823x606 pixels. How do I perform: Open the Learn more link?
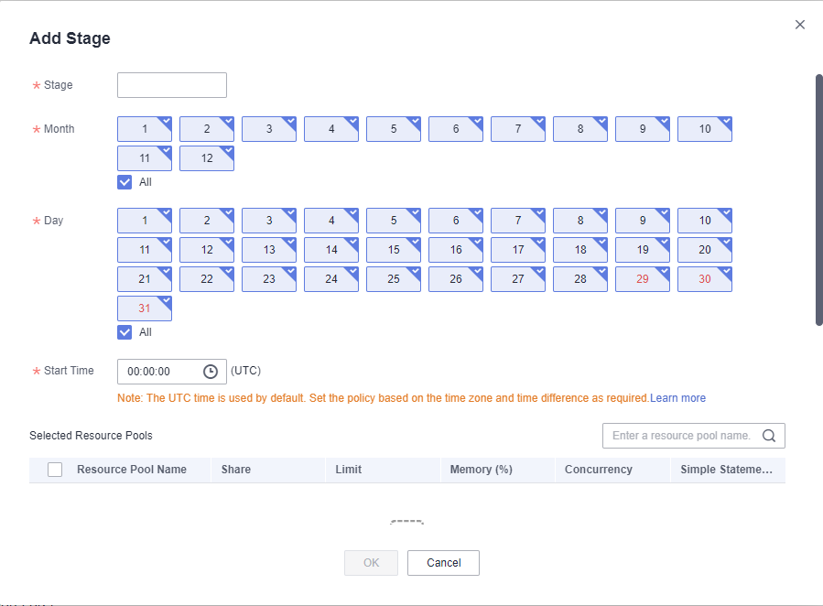pyautogui.click(x=677, y=398)
